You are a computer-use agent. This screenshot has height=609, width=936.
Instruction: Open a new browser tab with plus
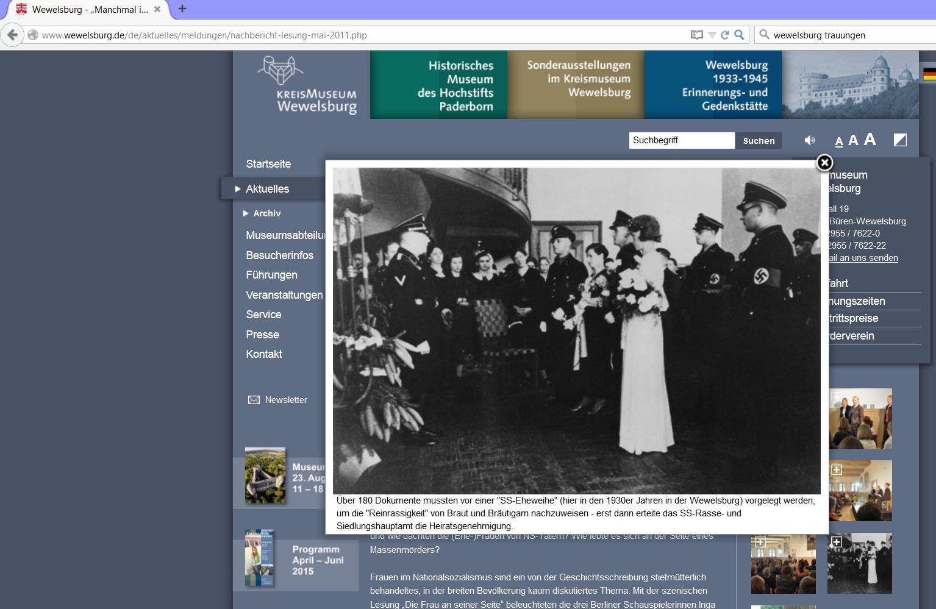182,9
